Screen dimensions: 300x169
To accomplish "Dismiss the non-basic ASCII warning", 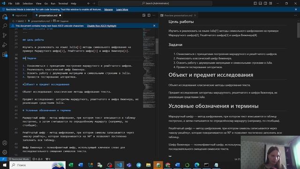I will 154,26.
